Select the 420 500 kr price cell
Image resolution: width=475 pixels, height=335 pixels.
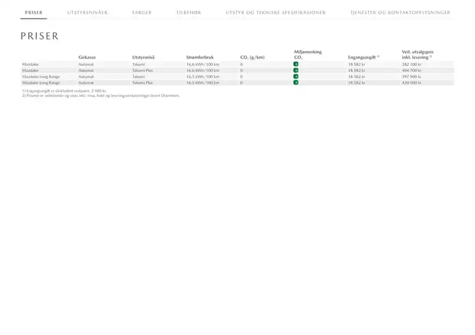point(411,83)
